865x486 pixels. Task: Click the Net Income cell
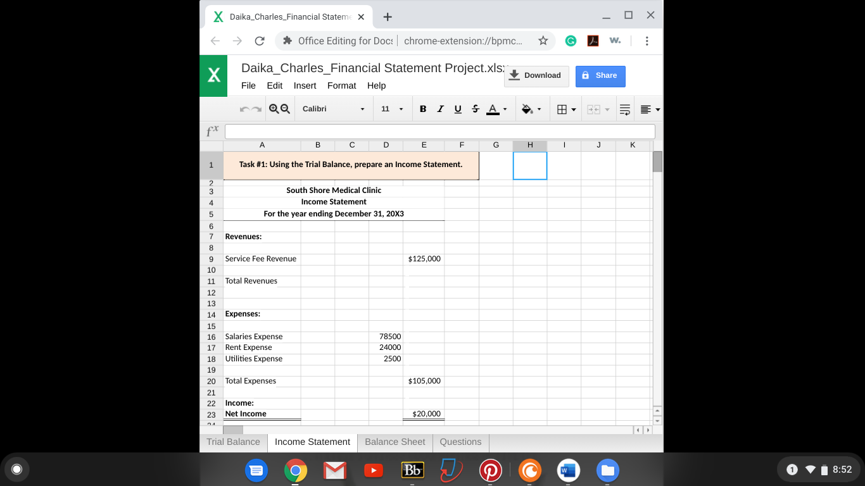tap(262, 414)
